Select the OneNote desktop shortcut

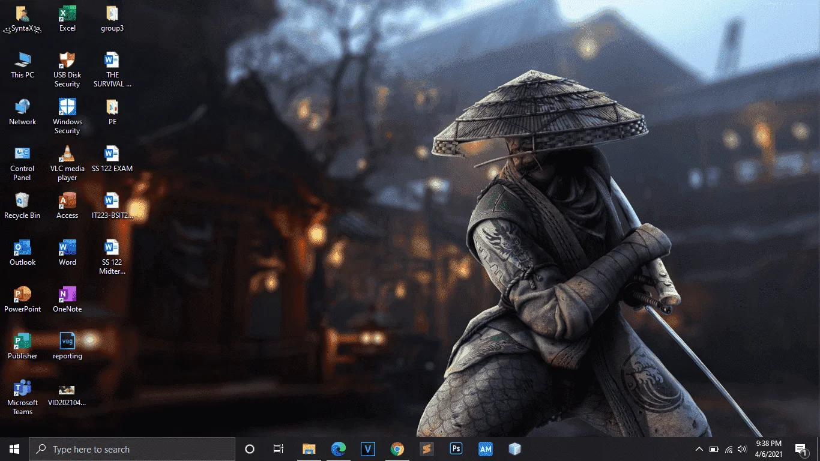pyautogui.click(x=67, y=300)
